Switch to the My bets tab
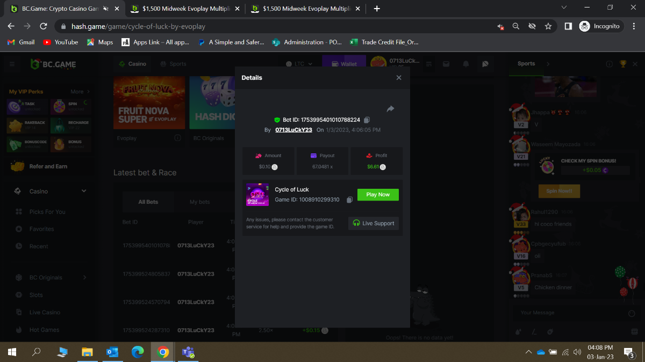Viewport: 645px width, 362px height. [x=200, y=202]
